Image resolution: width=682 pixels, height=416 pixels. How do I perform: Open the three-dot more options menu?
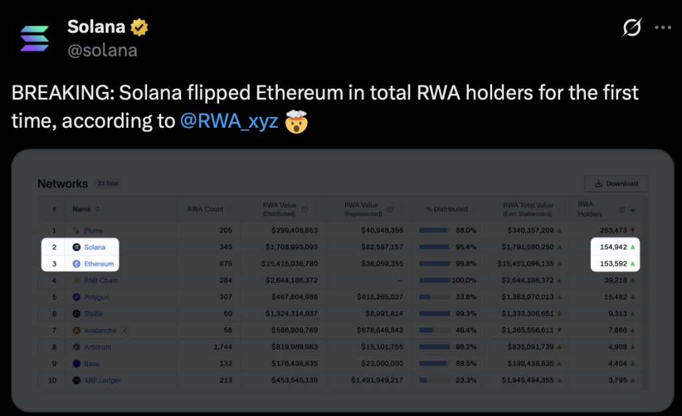tap(663, 28)
